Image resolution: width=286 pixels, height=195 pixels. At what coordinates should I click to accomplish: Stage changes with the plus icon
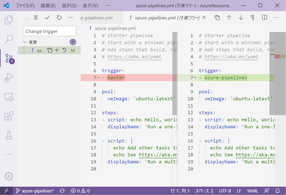(x=57, y=50)
